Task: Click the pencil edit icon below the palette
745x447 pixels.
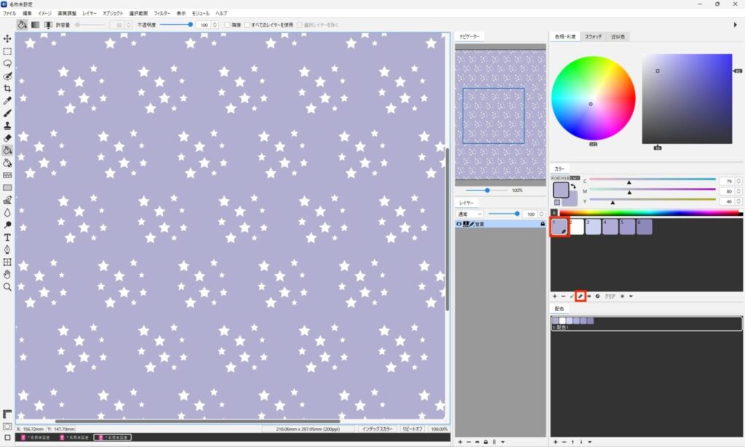Action: coord(580,296)
